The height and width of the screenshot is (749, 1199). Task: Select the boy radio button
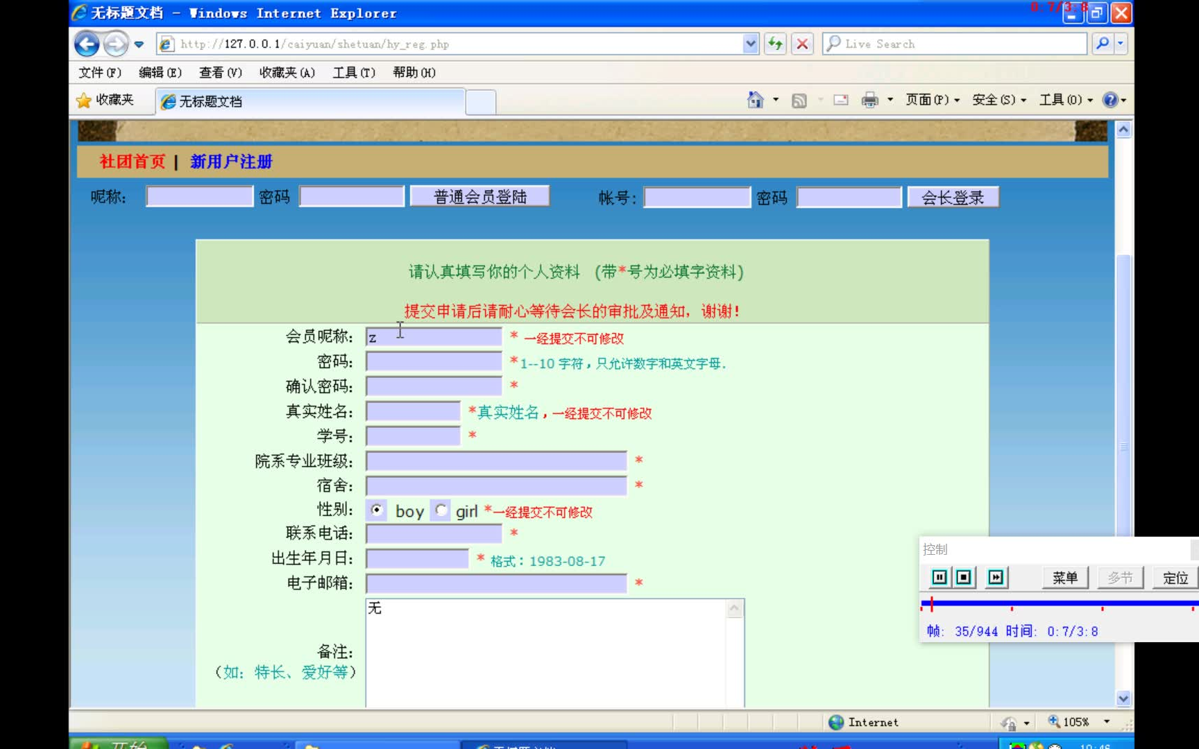click(377, 510)
